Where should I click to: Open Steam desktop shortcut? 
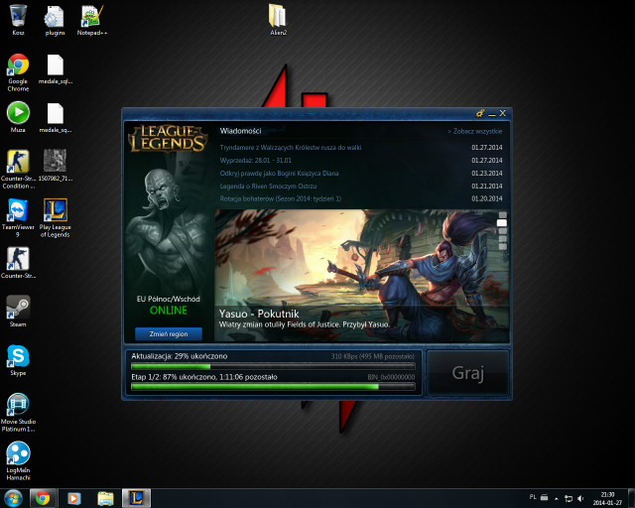18,311
